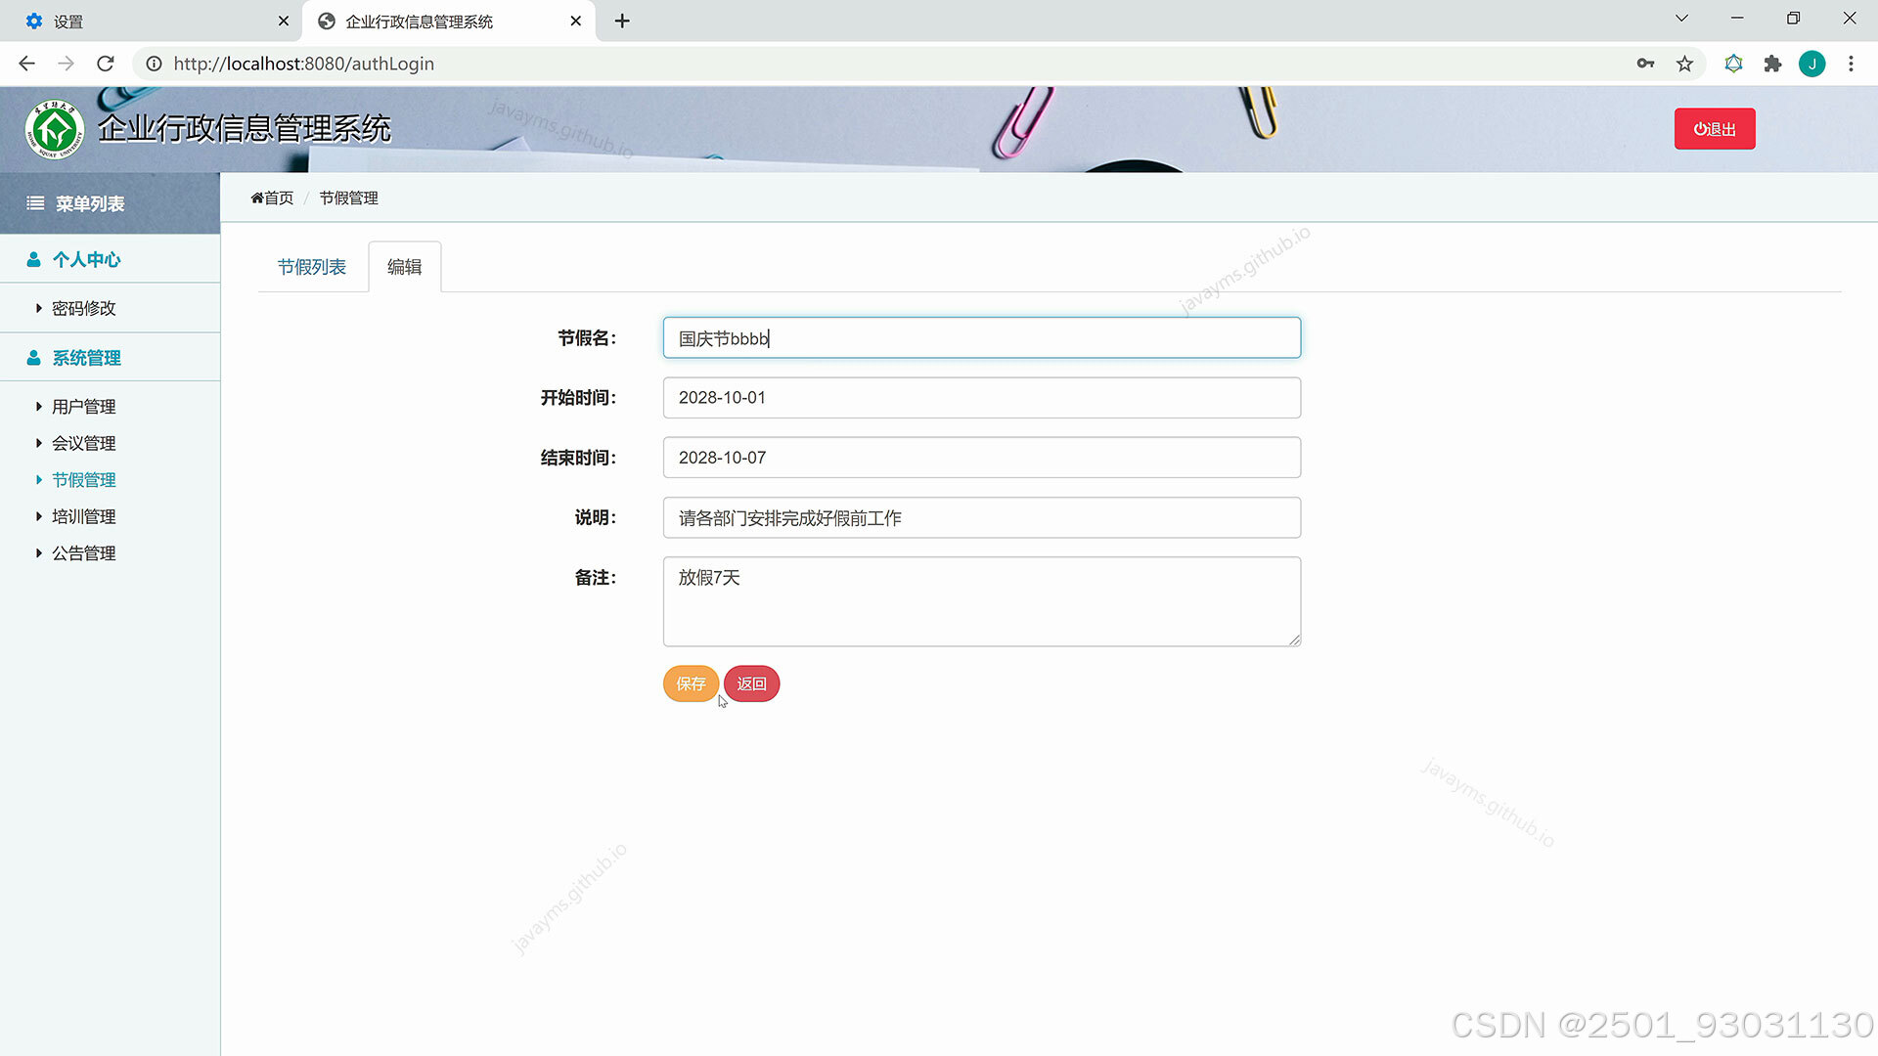
Task: Click the browser address bar URL
Action: (304, 64)
